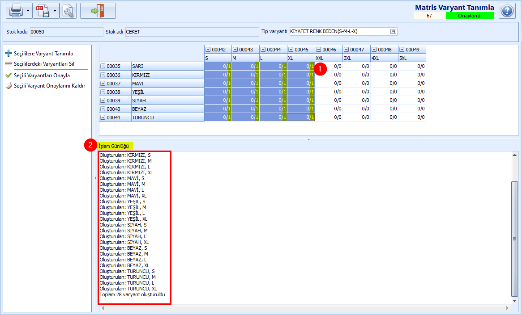The width and height of the screenshot is (522, 315).
Task: Collapse row 00039 SİYAH toggle box
Action: pyautogui.click(x=103, y=101)
